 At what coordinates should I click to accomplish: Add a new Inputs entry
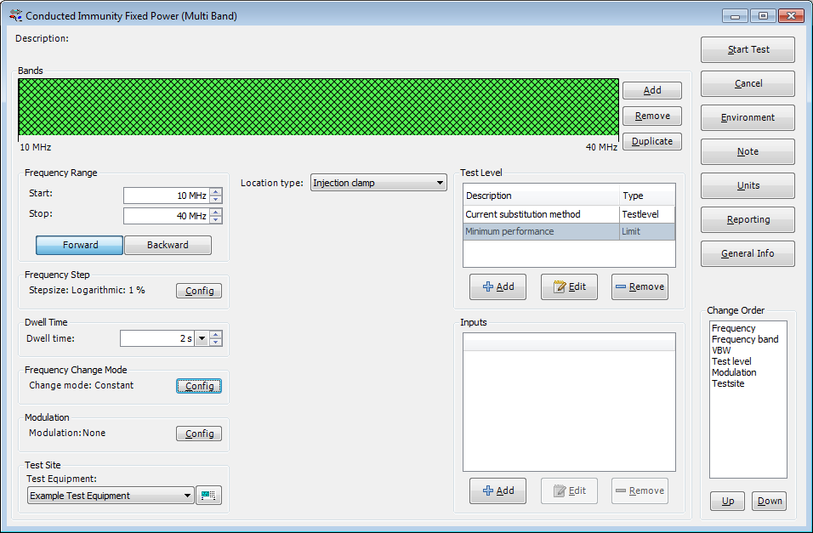point(497,490)
